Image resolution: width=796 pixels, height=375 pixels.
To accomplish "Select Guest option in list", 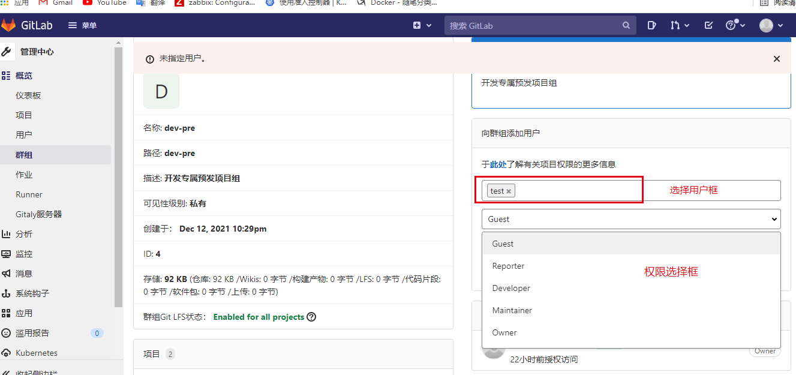I will pos(631,244).
